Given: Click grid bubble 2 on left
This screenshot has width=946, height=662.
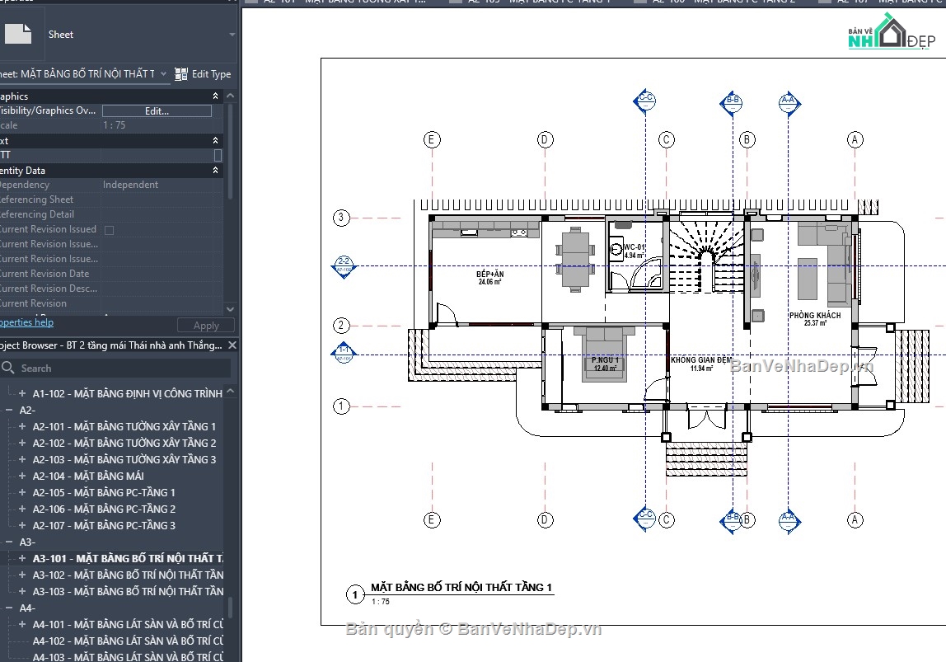Looking at the screenshot, I should (x=341, y=326).
